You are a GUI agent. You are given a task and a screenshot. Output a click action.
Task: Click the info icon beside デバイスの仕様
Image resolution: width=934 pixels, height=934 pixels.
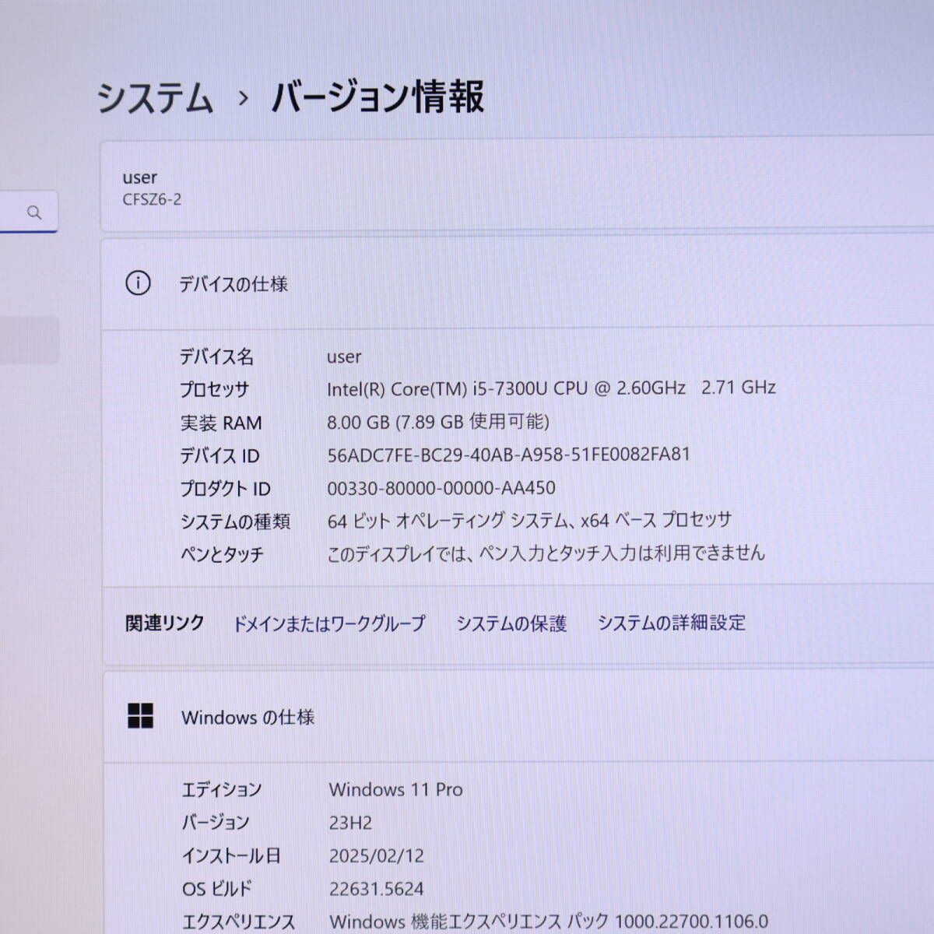pyautogui.click(x=139, y=284)
